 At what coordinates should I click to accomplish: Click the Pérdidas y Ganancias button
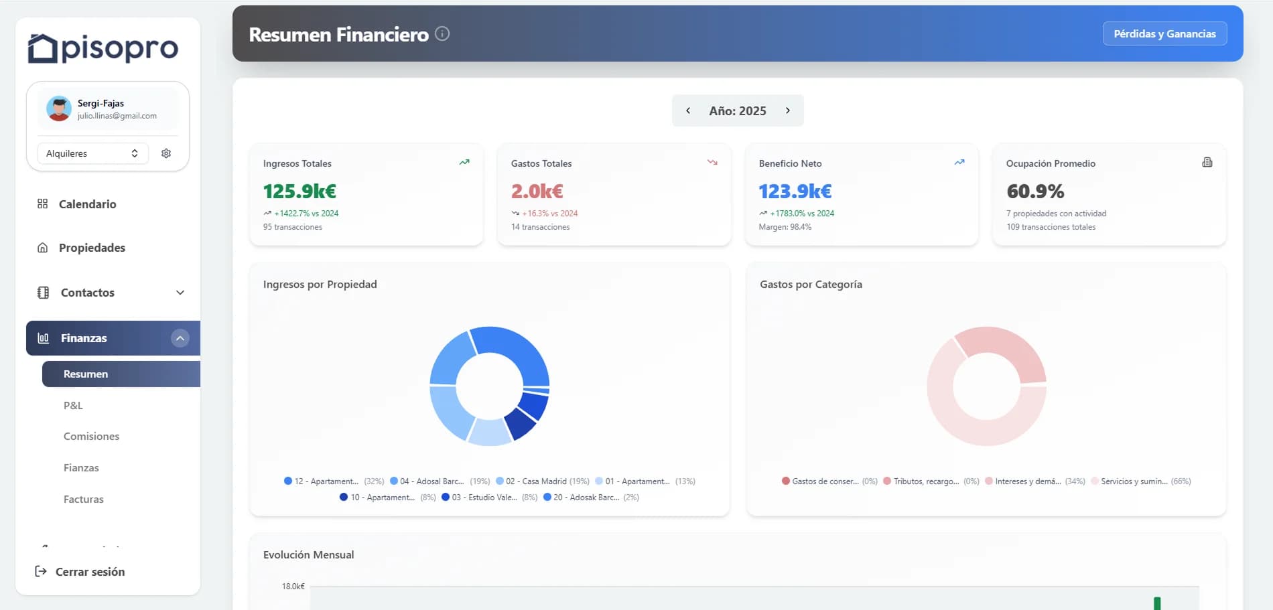click(x=1164, y=33)
